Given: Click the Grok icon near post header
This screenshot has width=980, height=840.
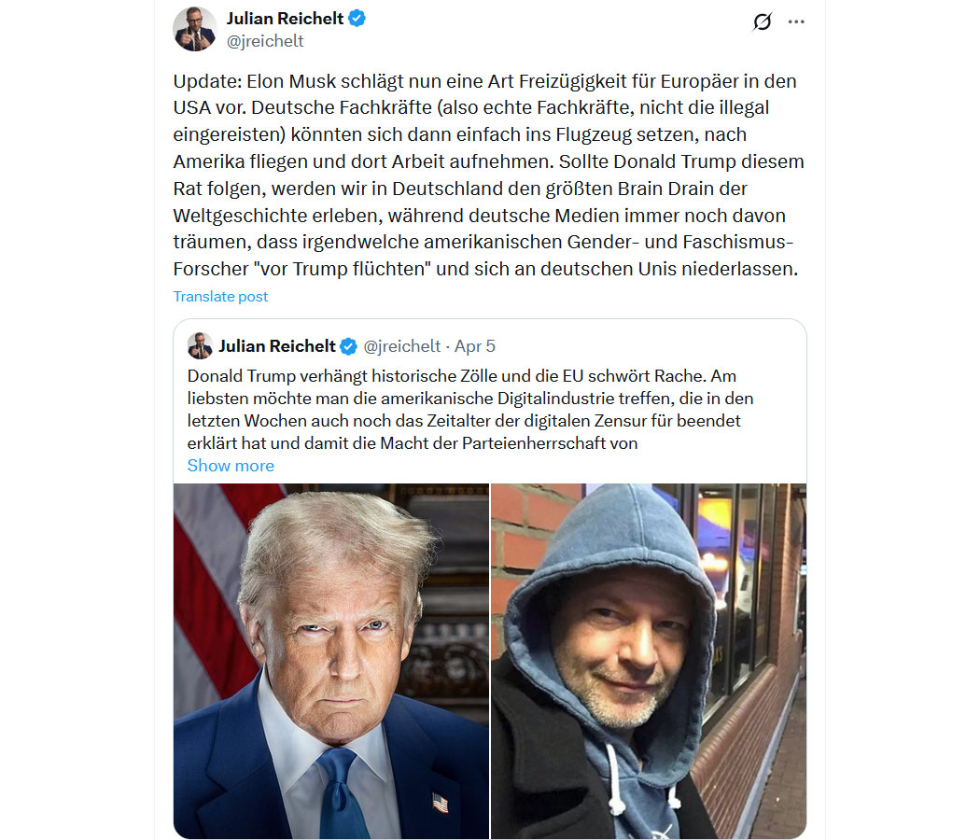Looking at the screenshot, I should click(x=762, y=21).
